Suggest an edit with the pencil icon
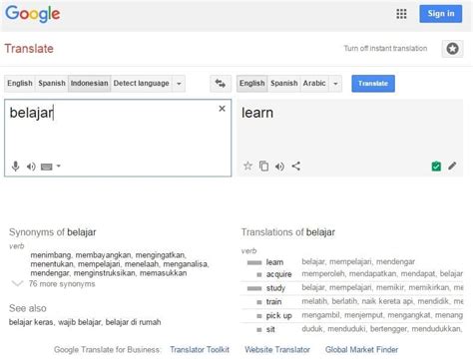This screenshot has width=473, height=359. coord(452,166)
